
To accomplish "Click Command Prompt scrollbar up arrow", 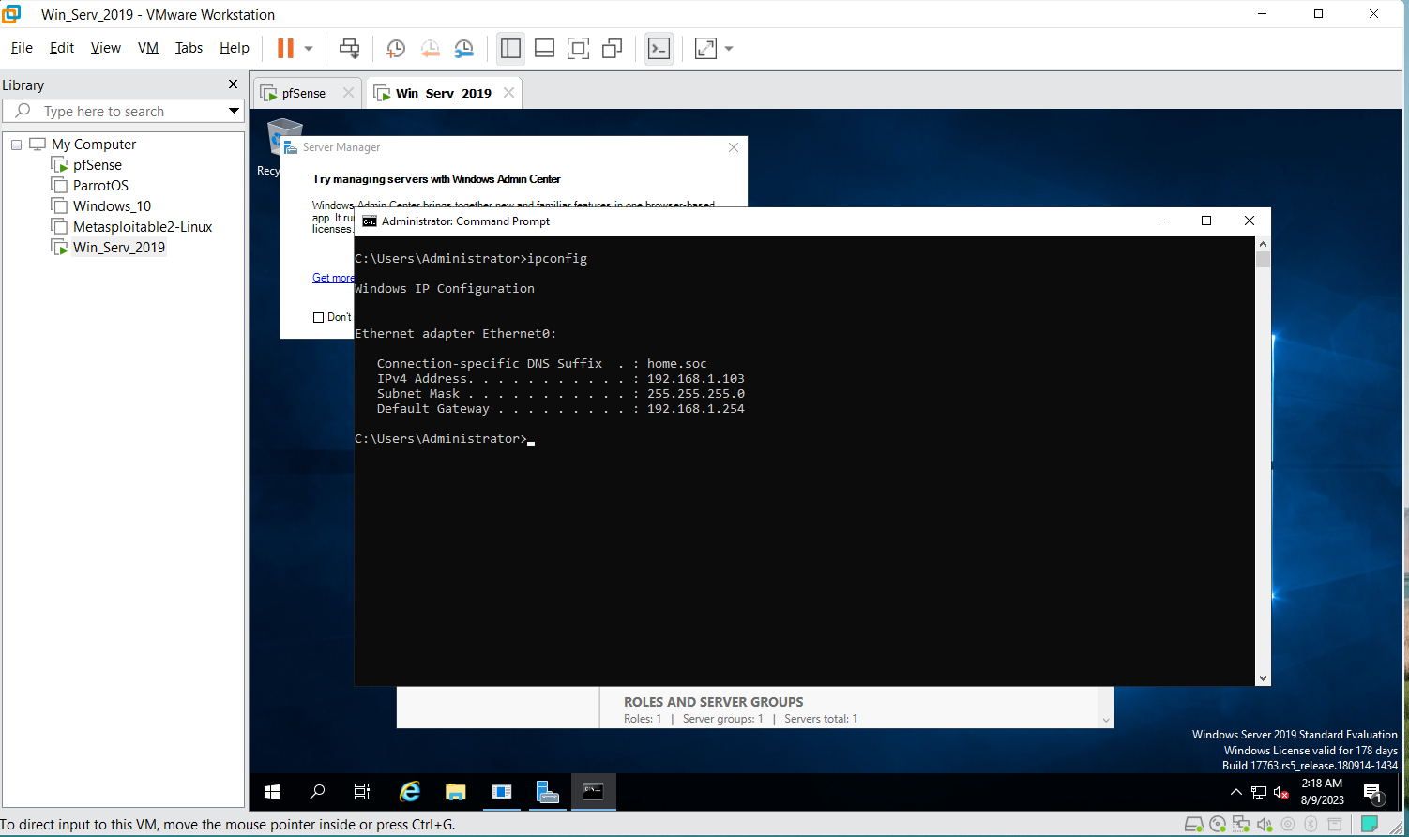I will 1263,244.
